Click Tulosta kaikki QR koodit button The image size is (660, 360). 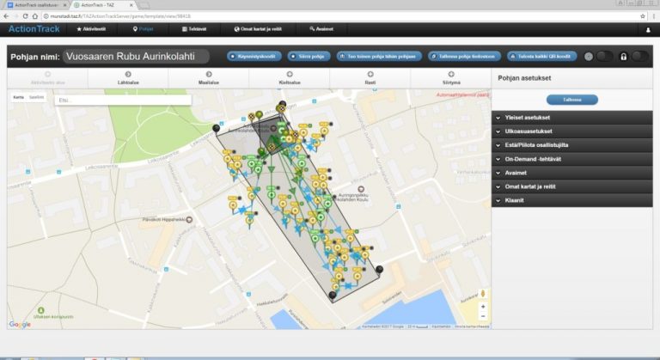click(x=541, y=56)
